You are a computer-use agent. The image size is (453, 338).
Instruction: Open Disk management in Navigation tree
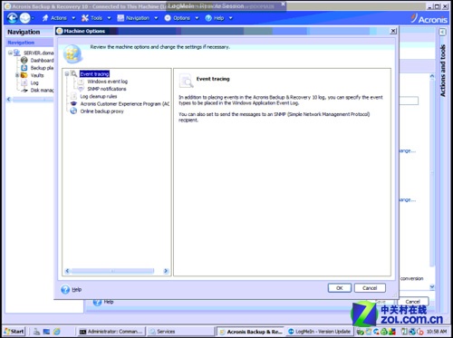[x=42, y=90]
